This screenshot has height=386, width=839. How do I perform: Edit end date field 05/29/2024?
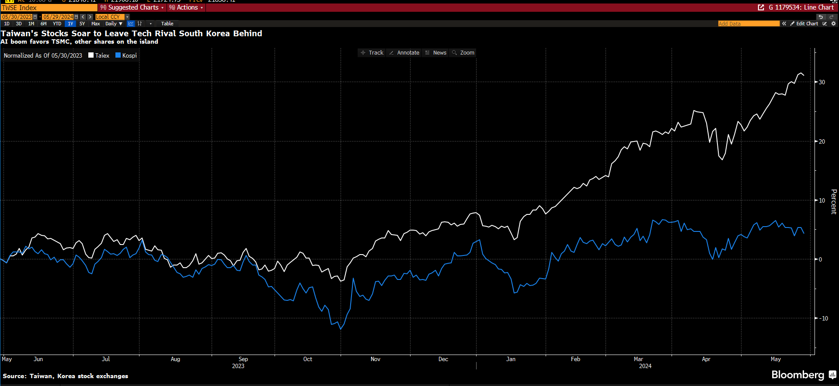coord(58,17)
